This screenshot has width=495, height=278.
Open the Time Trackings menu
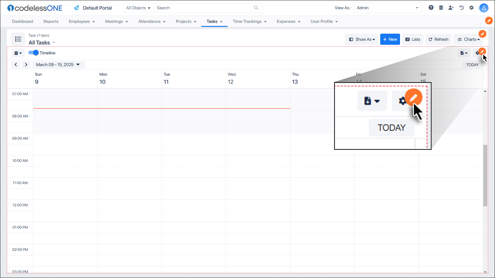click(x=250, y=22)
